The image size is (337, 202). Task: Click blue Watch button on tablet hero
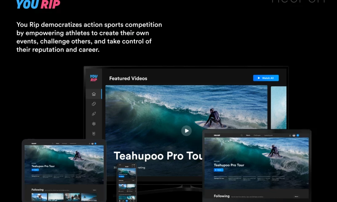pyautogui.click(x=35, y=170)
